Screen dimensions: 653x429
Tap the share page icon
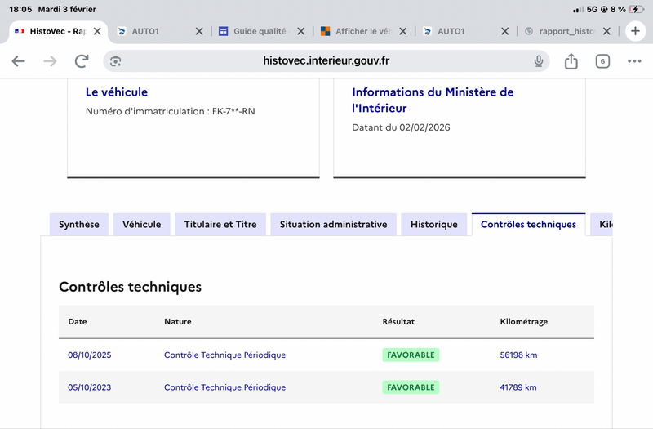coord(571,61)
